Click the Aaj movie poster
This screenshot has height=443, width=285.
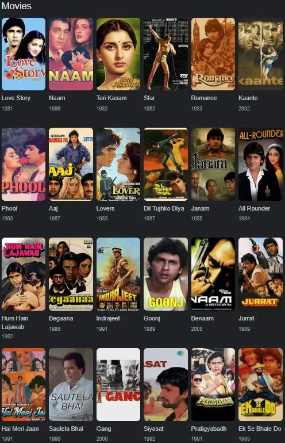tap(71, 164)
